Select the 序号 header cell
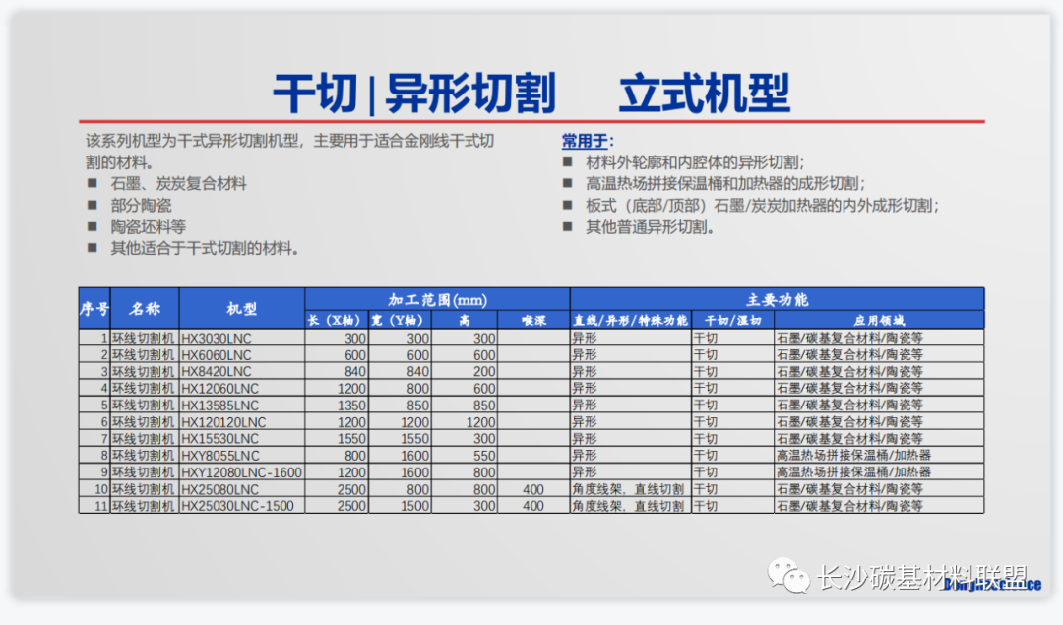The image size is (1063, 625). pyautogui.click(x=94, y=309)
